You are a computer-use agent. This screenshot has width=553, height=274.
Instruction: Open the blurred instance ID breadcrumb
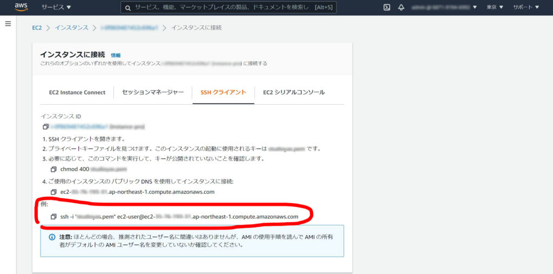point(129,28)
